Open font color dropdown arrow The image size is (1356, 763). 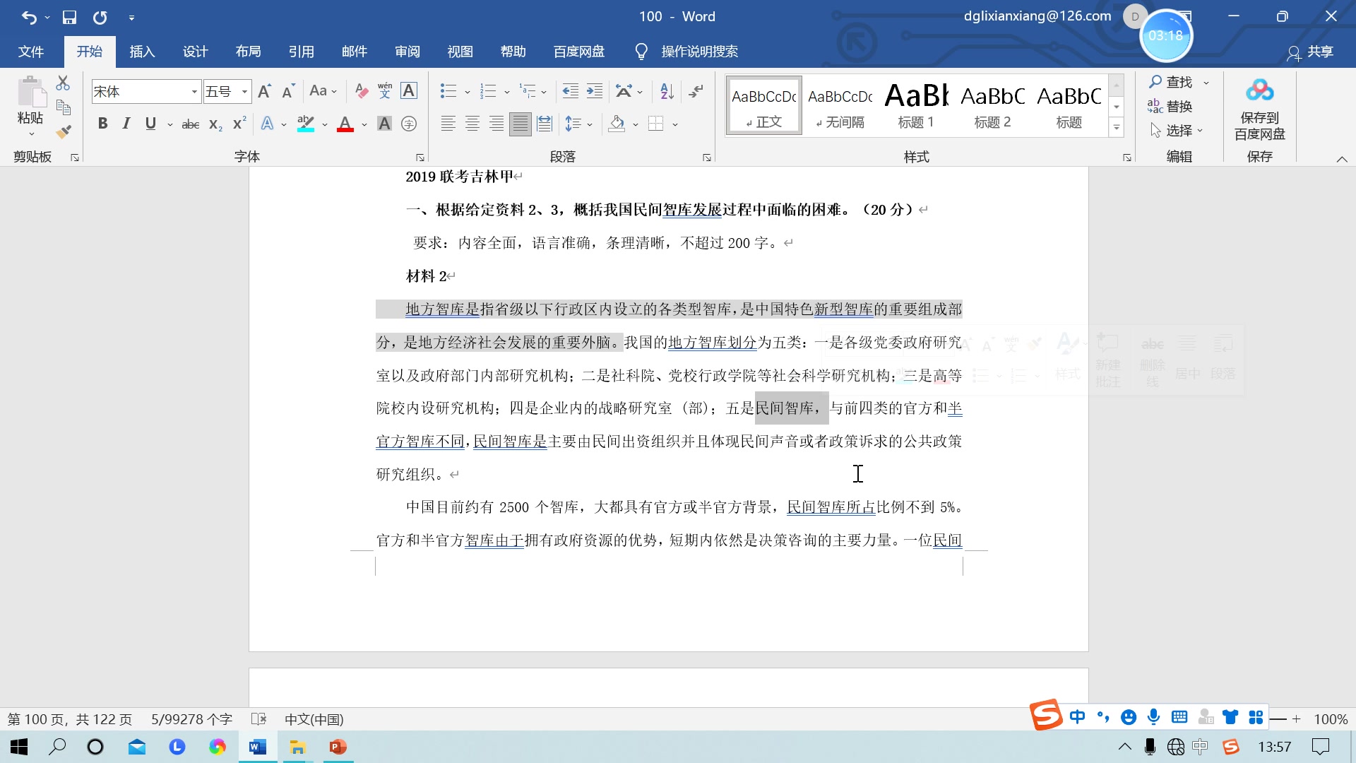pyautogui.click(x=364, y=125)
